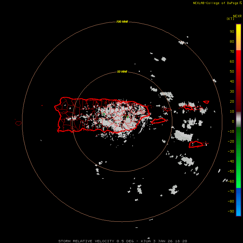Image resolution: width=243 pixels, height=243 pixels.
Task: Click the -80 scale value
Action: pyautogui.click(x=231, y=201)
